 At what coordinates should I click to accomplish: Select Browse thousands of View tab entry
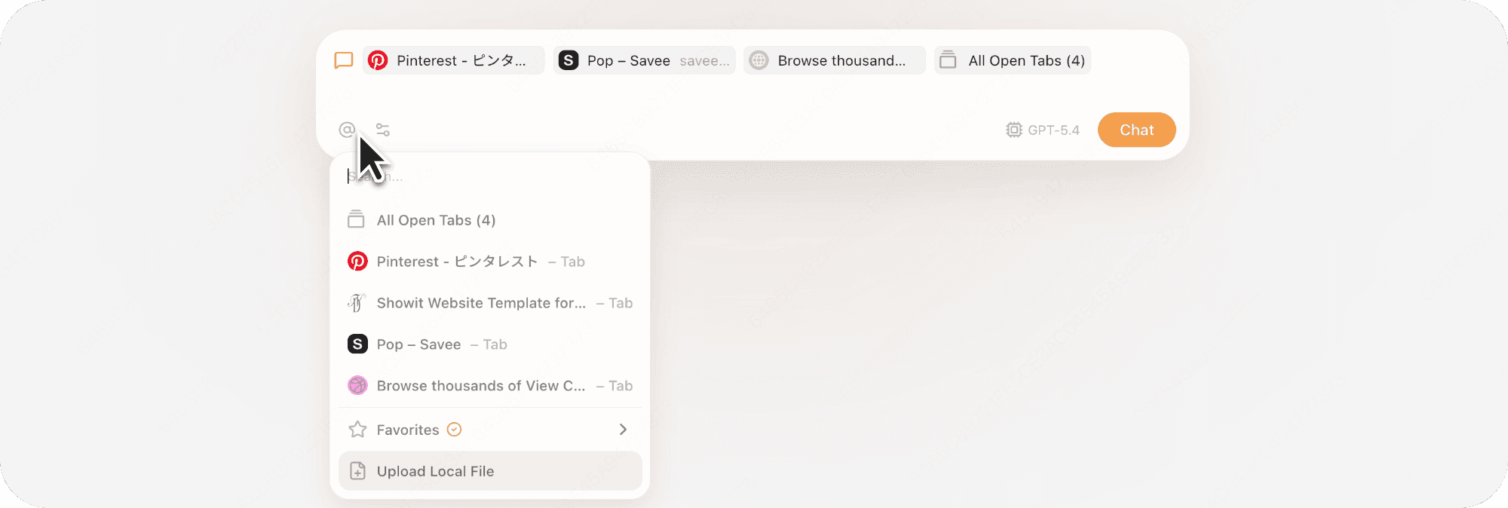pos(481,386)
